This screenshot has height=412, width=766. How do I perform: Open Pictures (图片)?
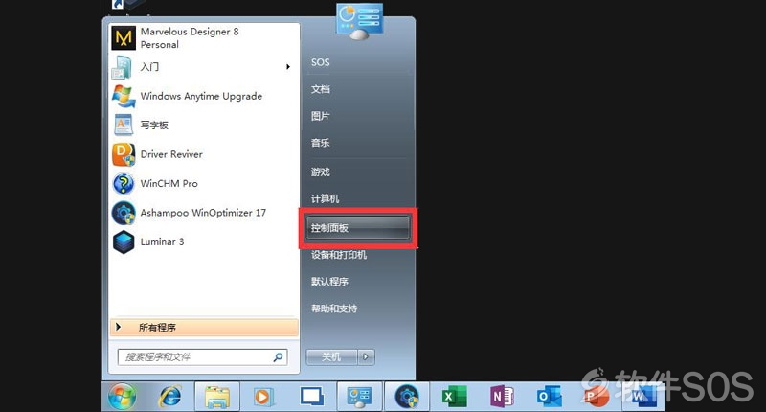321,116
